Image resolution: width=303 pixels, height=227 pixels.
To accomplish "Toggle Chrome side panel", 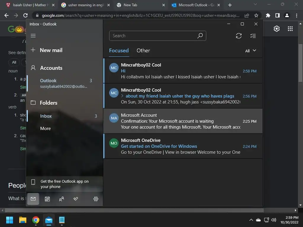I will [x=278, y=15].
